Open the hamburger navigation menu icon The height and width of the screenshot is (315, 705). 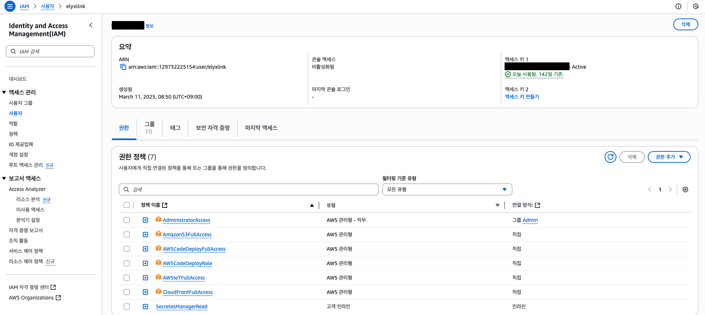(x=10, y=6)
